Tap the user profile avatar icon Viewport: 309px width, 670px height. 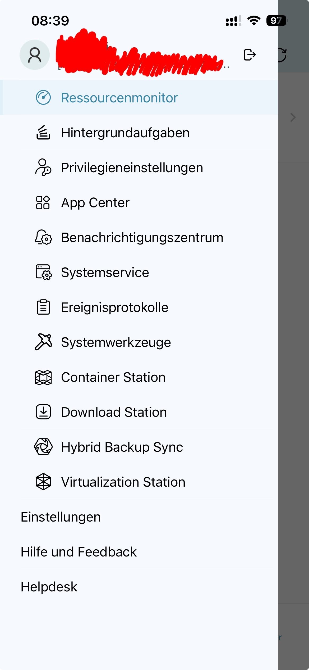tap(35, 55)
